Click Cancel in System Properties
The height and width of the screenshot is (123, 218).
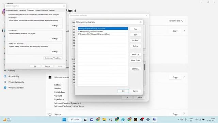click(x=48, y=66)
